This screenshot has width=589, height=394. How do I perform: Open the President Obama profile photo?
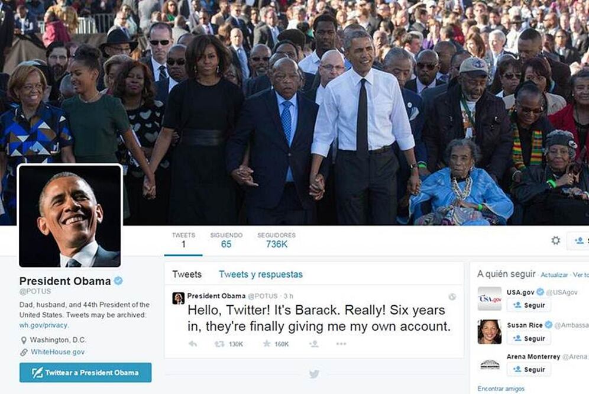(x=70, y=216)
